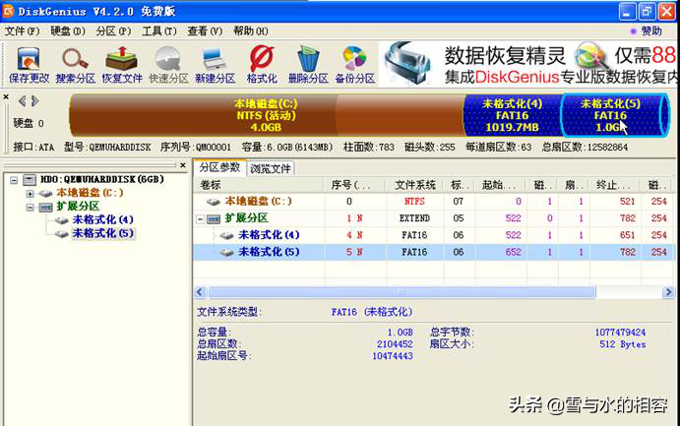680x426 pixels.
Task: Click the 本地磁盘(C:) row in partition table
Action: click(x=434, y=202)
